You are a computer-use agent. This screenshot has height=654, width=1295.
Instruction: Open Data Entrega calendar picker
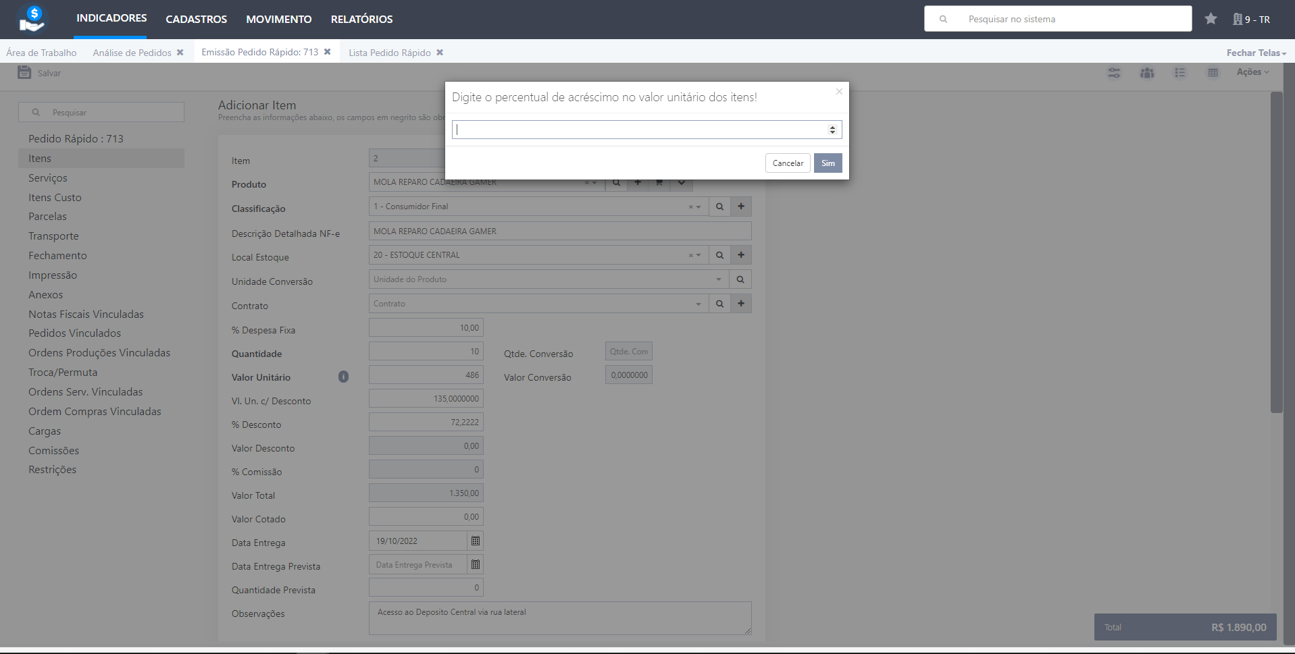coord(476,541)
